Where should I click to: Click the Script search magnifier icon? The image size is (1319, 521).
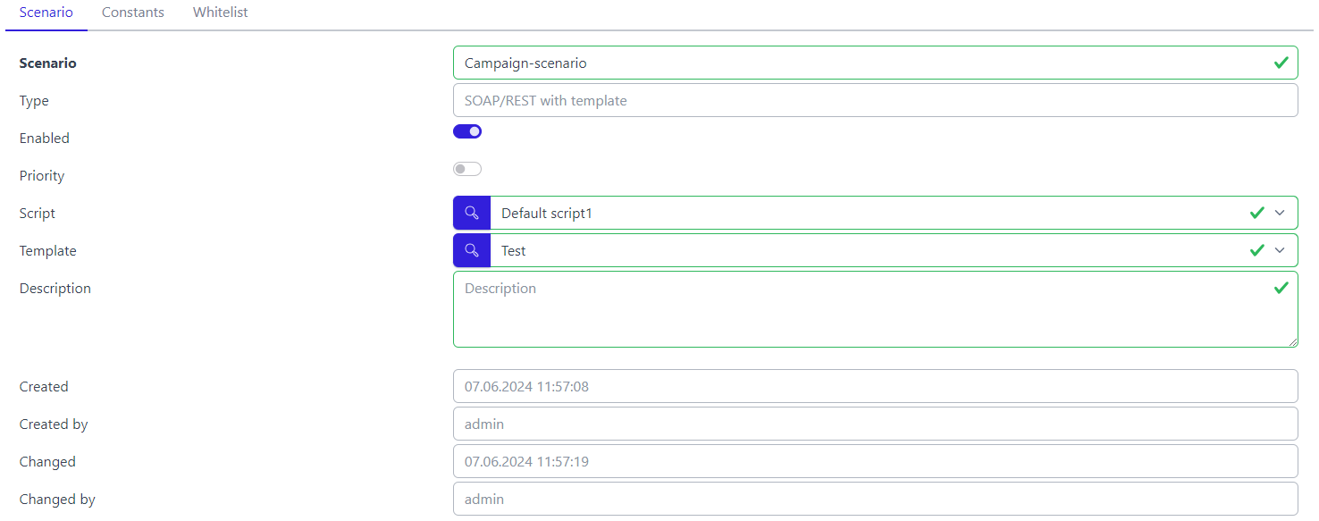472,213
